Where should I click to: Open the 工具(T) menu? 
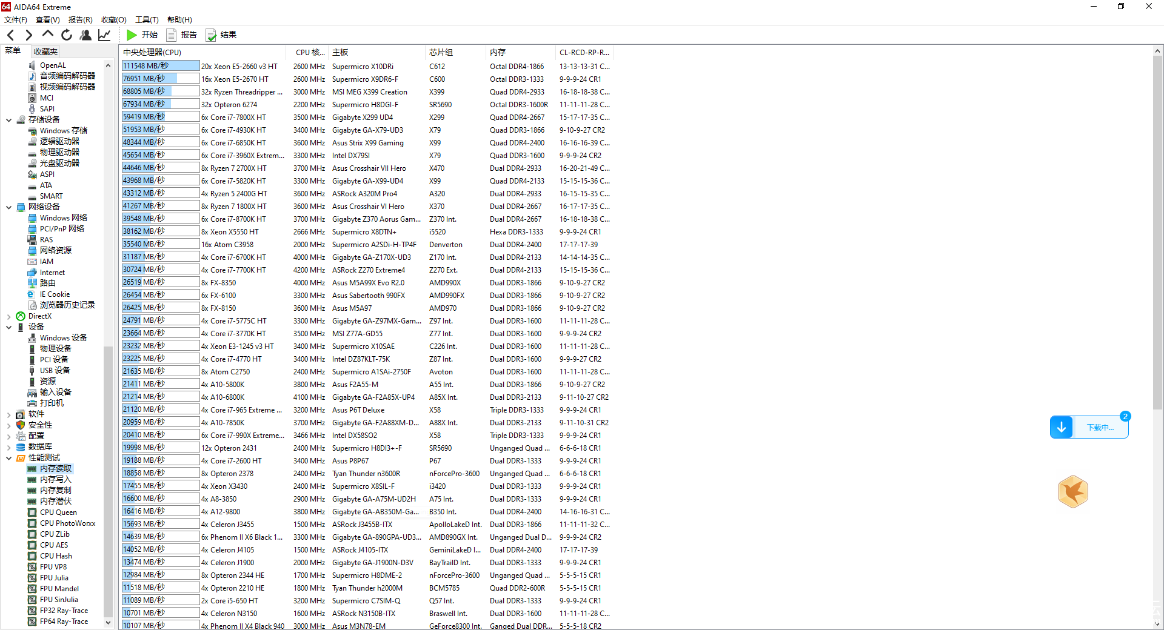click(x=147, y=20)
